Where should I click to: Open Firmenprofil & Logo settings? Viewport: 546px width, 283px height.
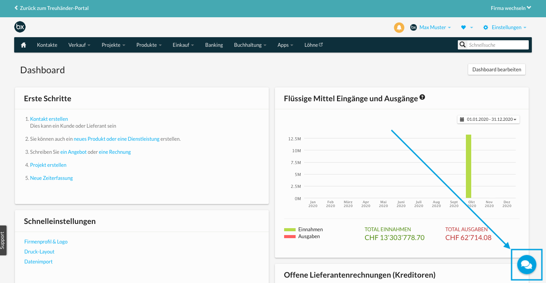[46, 242]
